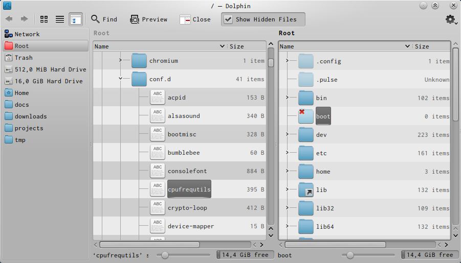
Task: Click the left pane vertical scrollbar up arrow
Action: (x=271, y=44)
